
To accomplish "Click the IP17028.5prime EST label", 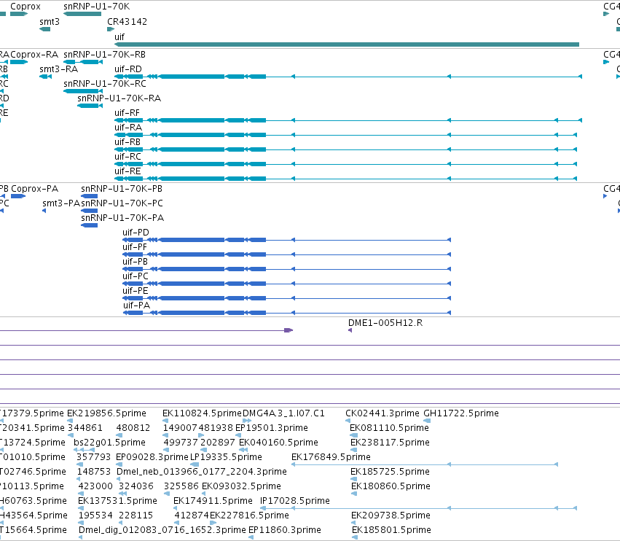I will 295,501.
